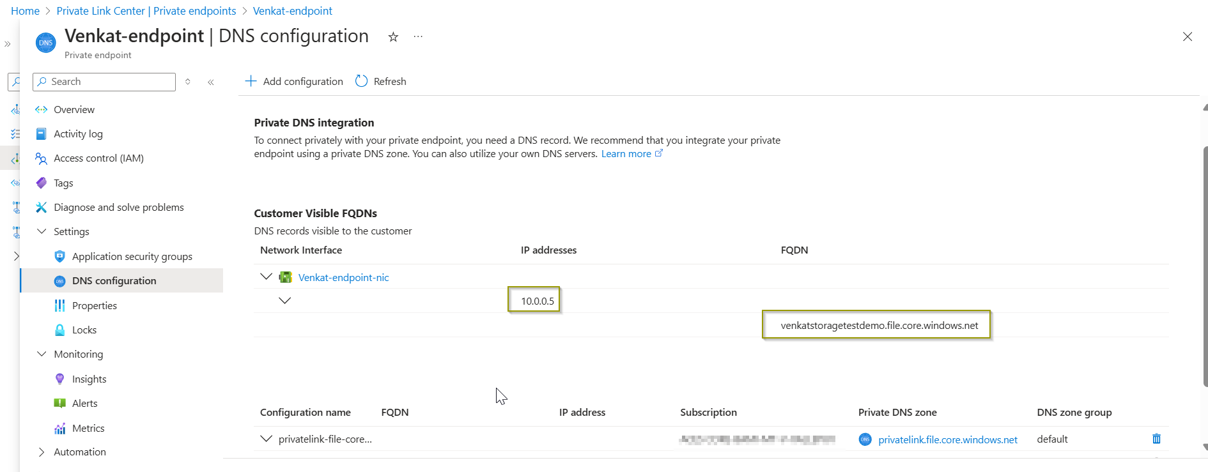Click the Metrics chart icon

tap(60, 428)
